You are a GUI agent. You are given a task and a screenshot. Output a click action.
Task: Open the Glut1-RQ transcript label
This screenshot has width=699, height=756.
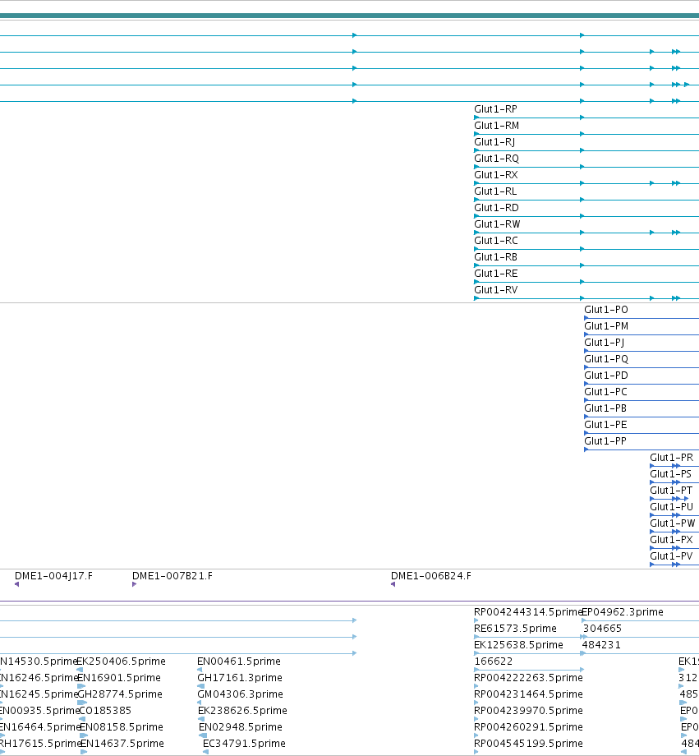[497, 159]
